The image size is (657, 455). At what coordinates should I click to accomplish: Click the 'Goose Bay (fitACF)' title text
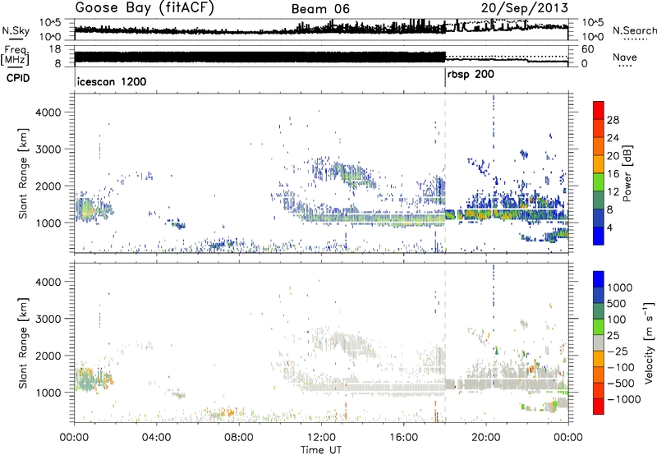pos(145,7)
